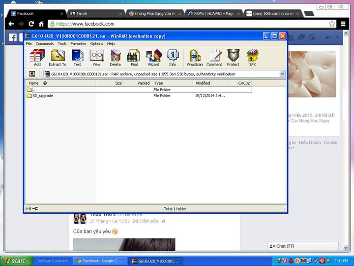
Task: Run Test on the archive
Action: point(77,57)
